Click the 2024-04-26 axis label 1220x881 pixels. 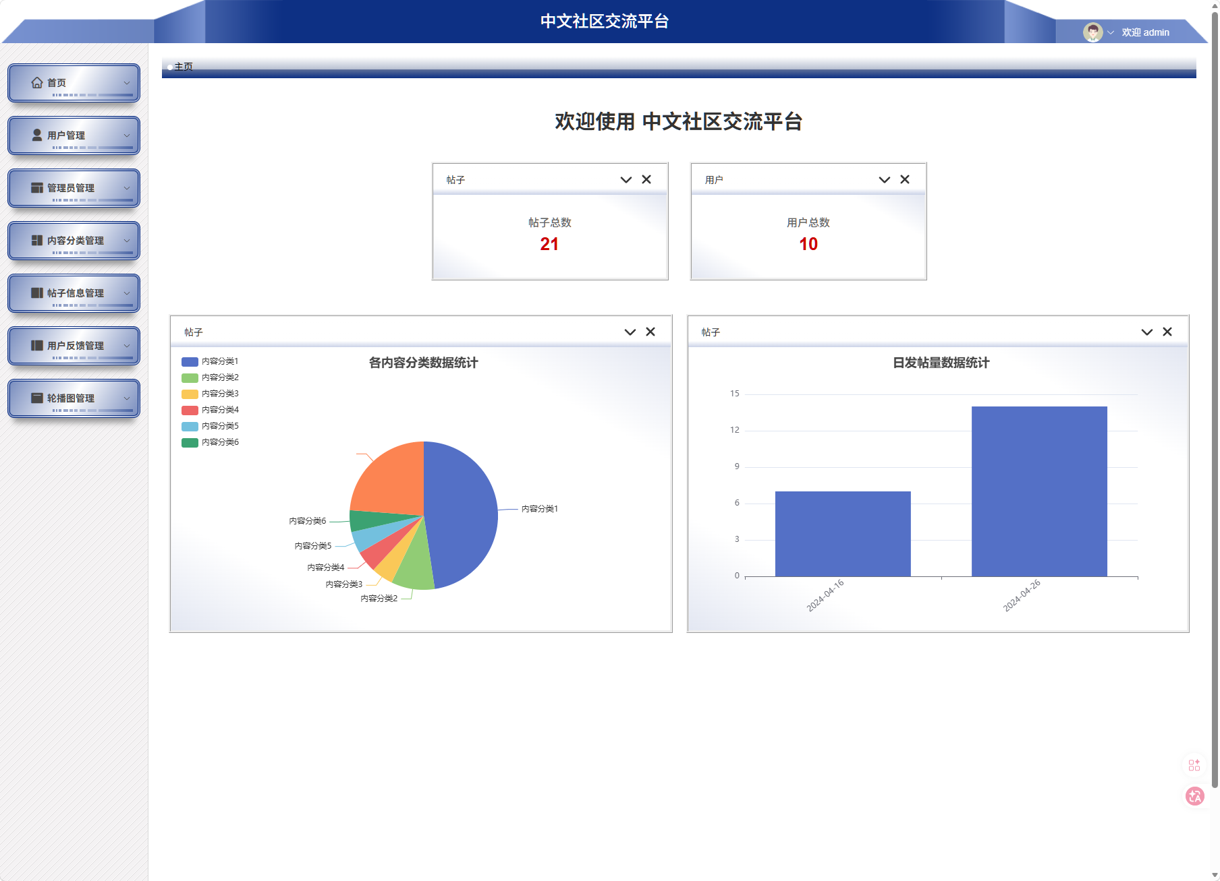click(1022, 595)
